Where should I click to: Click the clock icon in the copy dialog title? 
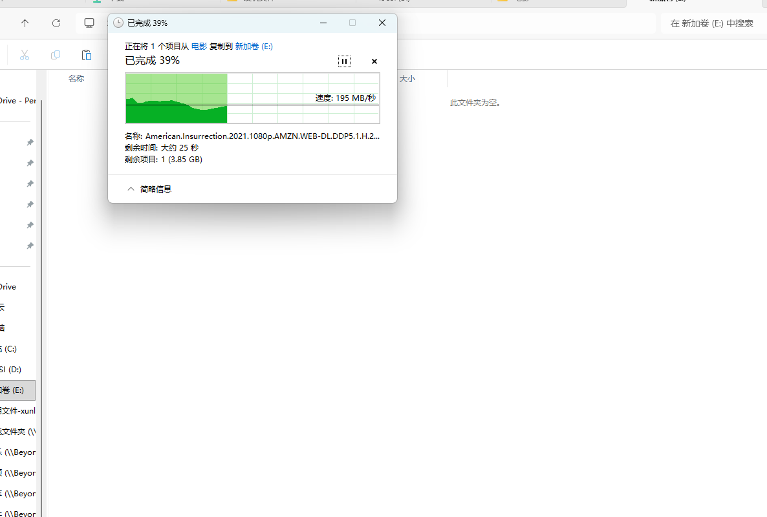point(118,22)
